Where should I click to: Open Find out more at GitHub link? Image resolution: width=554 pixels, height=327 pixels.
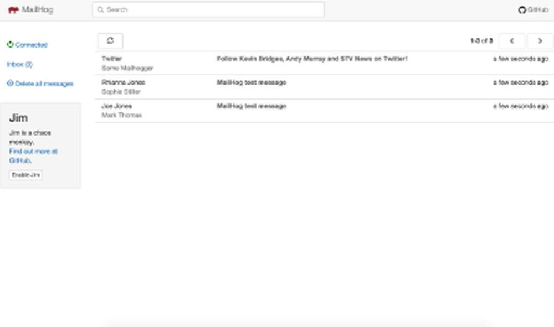(33, 156)
